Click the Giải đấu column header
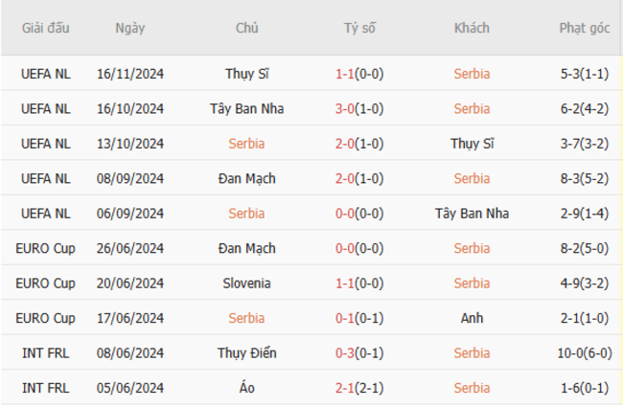Screen dimensions: 623x408 click(45, 28)
